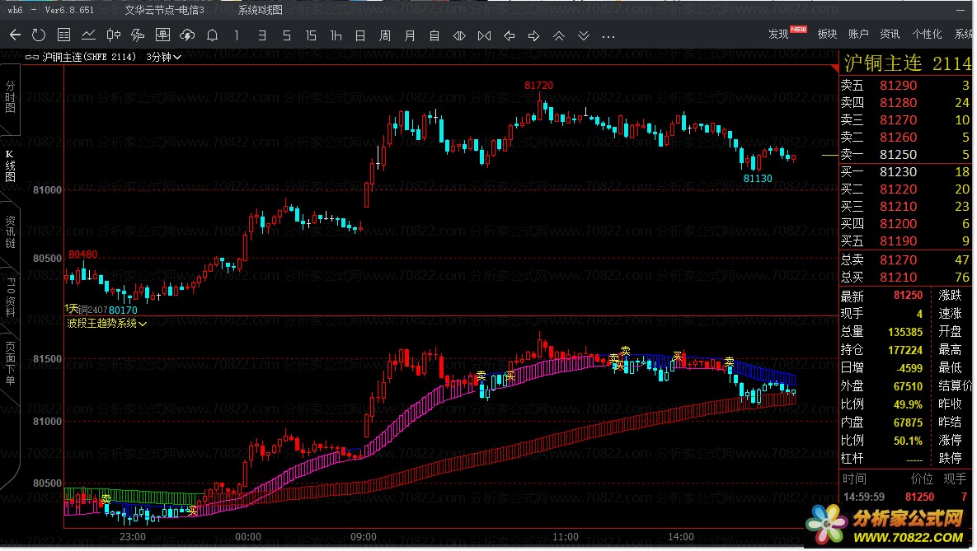Image resolution: width=977 pixels, height=551 pixels.
Task: Click the high label 81720 on chart
Action: (538, 86)
